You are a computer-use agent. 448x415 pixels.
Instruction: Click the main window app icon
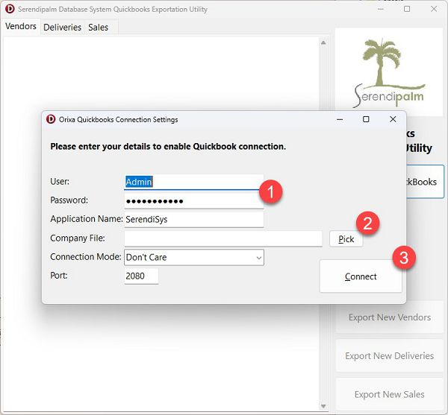[10, 9]
